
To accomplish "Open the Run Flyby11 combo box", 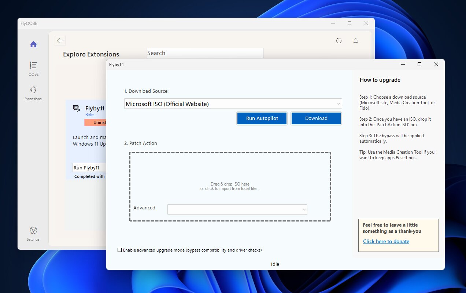I will point(90,168).
